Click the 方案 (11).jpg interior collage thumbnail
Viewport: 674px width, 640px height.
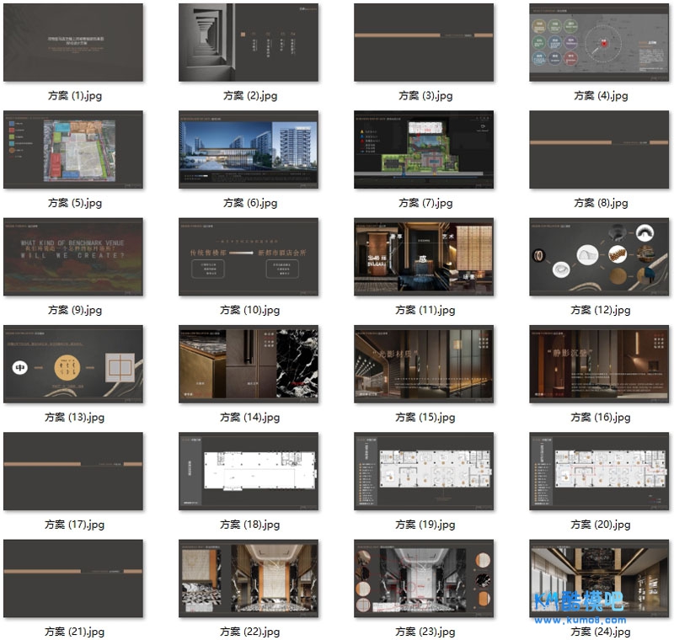click(x=424, y=257)
